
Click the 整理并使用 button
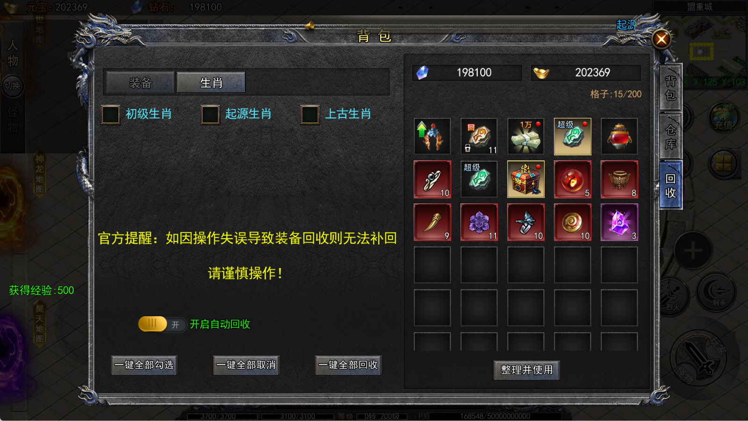pyautogui.click(x=527, y=370)
